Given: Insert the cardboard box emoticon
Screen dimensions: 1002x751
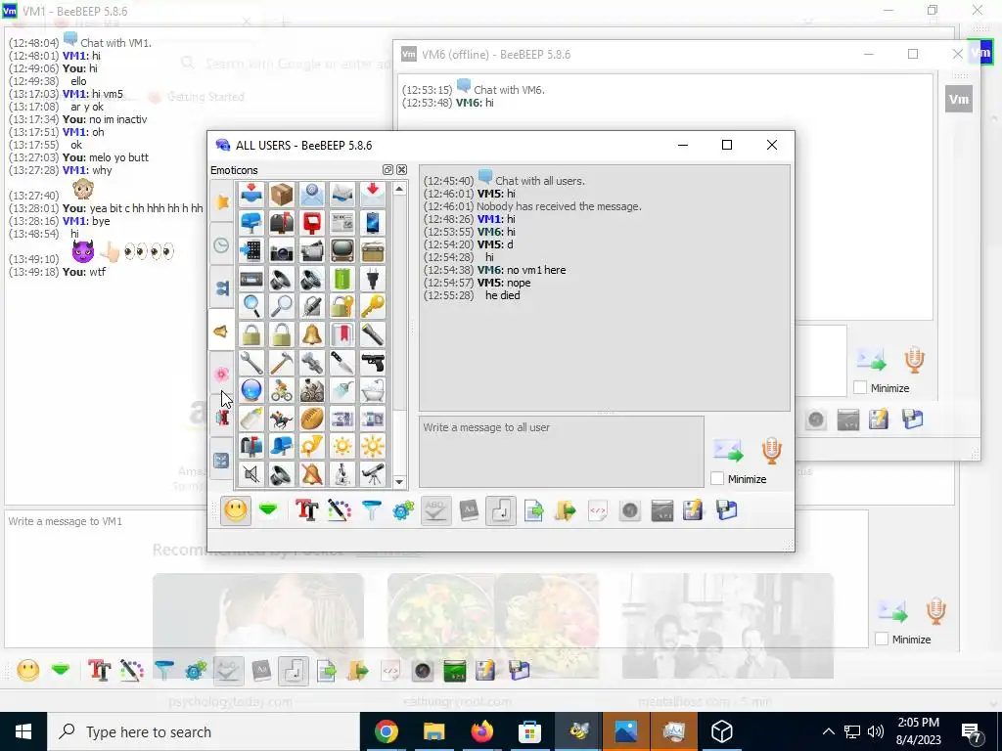Looking at the screenshot, I should 281,195.
